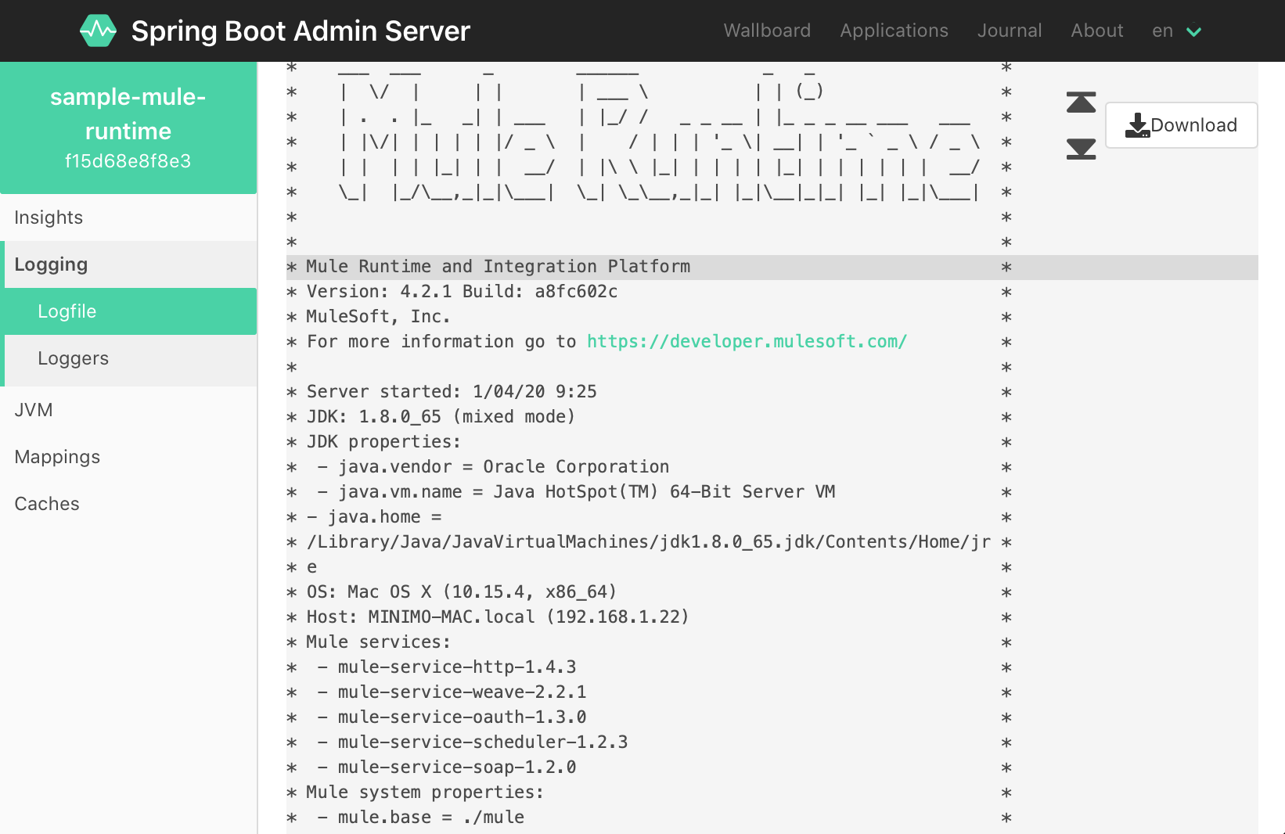Open the language selection dropdown
This screenshot has height=834, width=1285.
pos(1175,31)
